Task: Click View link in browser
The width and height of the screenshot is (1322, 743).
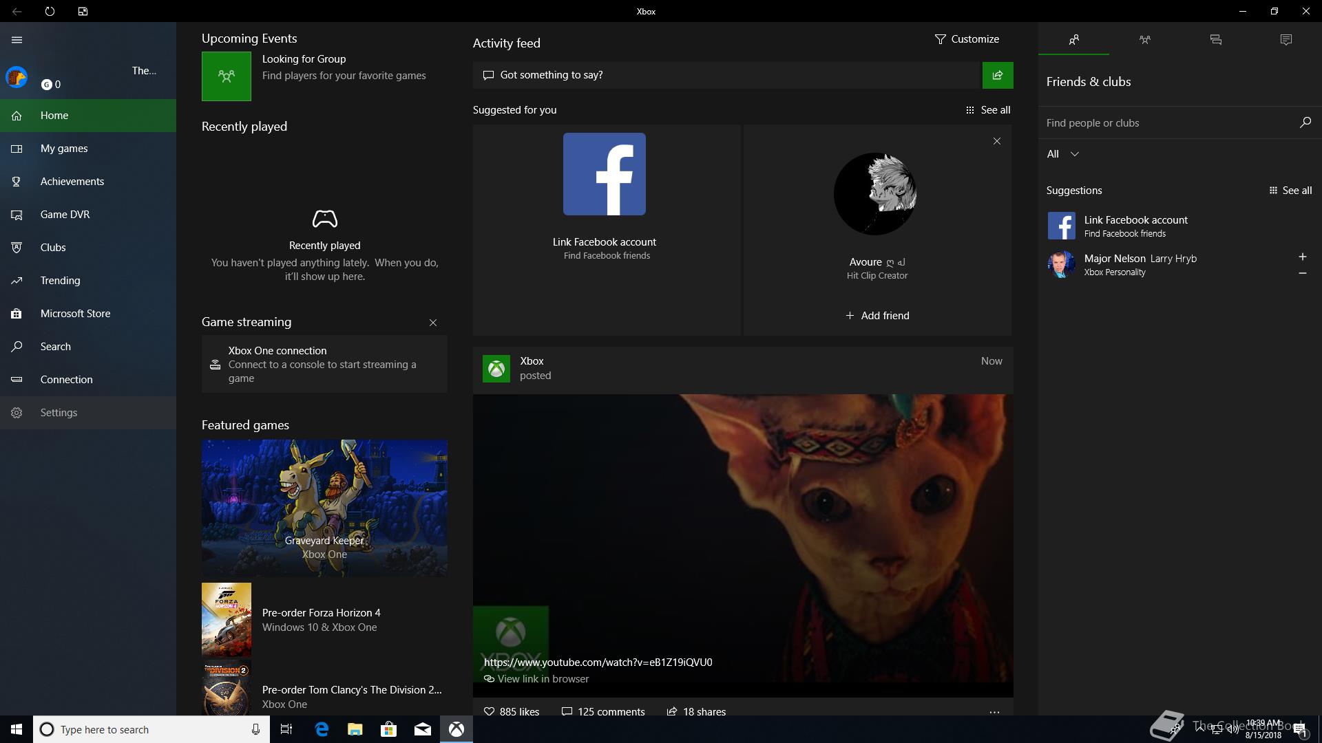Action: 536,679
